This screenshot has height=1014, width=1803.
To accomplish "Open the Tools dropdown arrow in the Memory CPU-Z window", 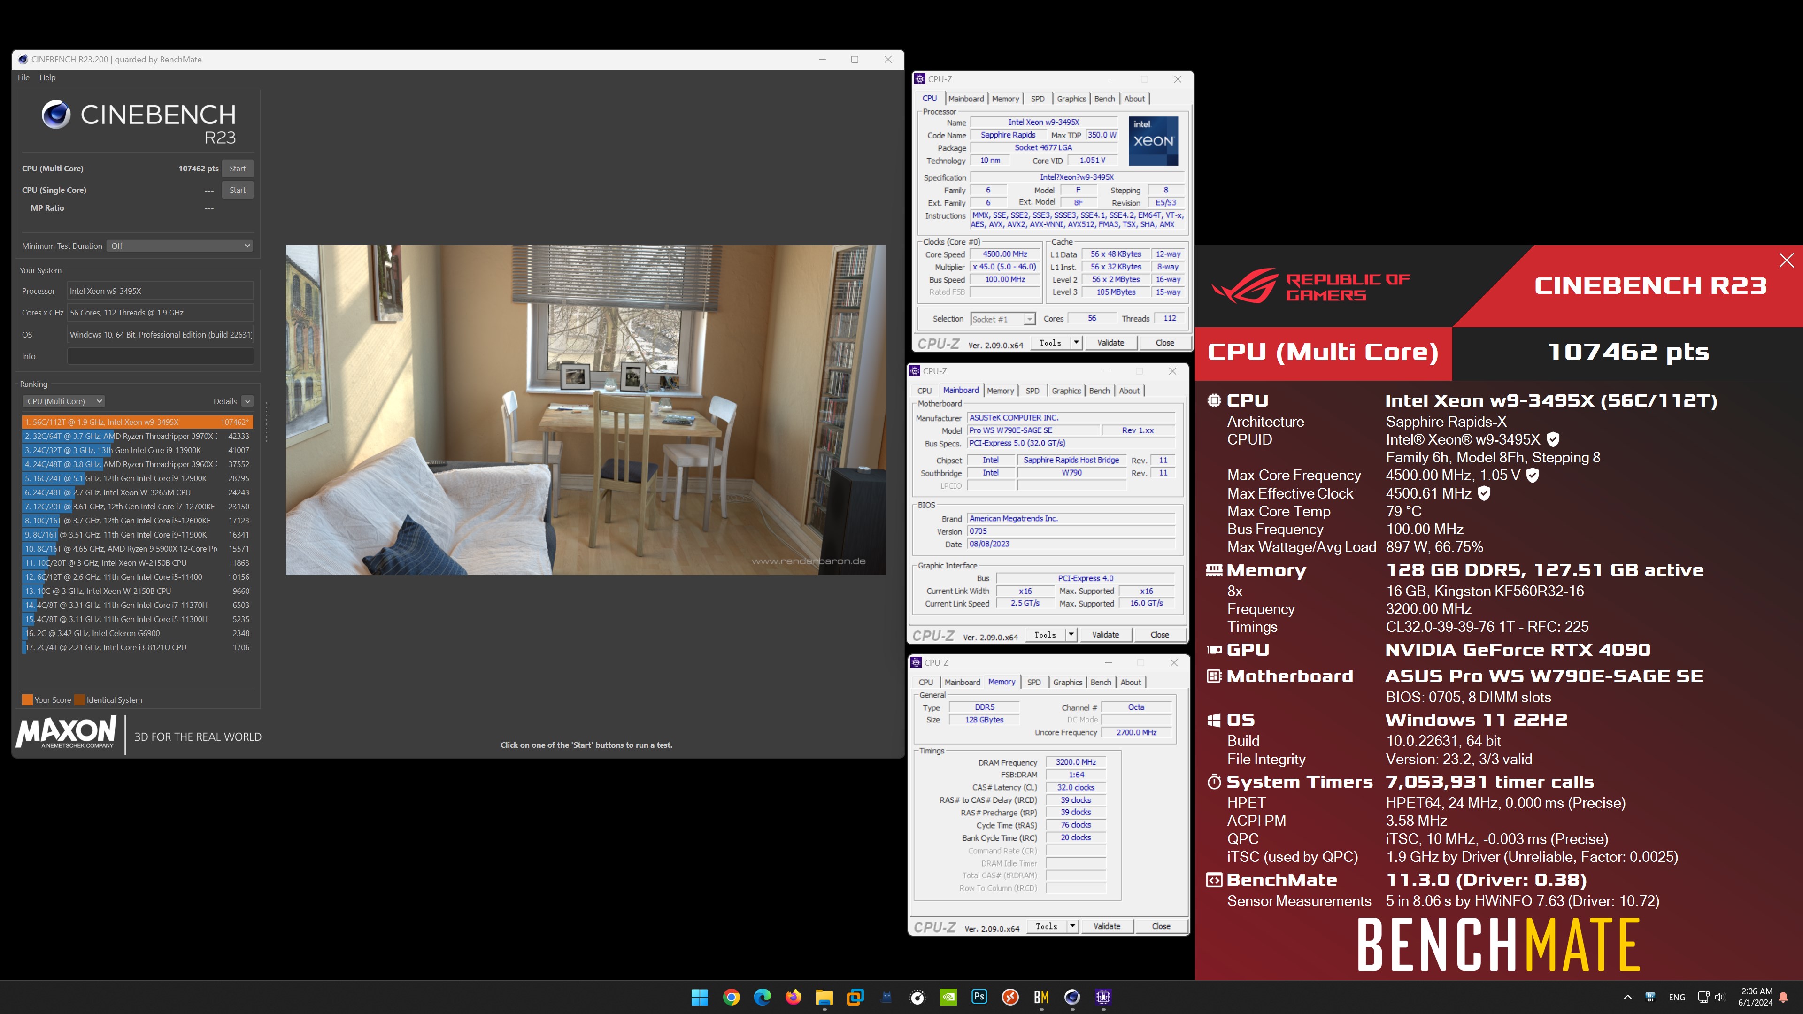I will pos(1072,927).
